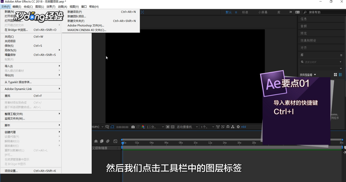This screenshot has height=182, width=346.
Task: Toggle frame blending icon in timeline
Action: (x=102, y=141)
